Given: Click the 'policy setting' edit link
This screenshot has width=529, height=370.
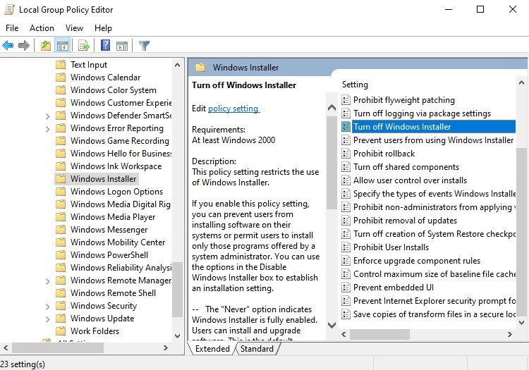Looking at the screenshot, I should 234,109.
